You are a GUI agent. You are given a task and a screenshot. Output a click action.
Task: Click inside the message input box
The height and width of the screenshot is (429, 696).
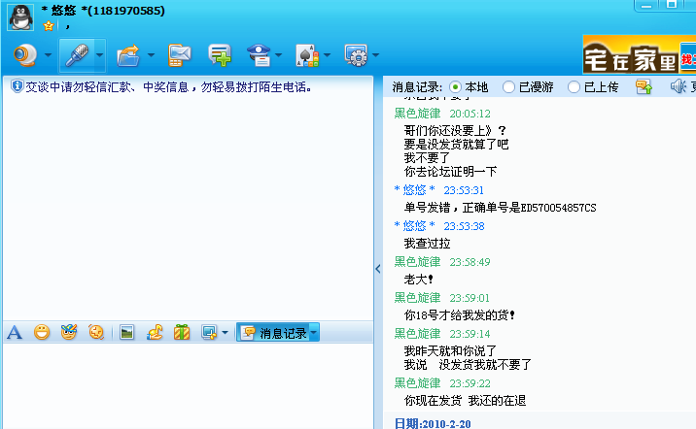click(188, 385)
